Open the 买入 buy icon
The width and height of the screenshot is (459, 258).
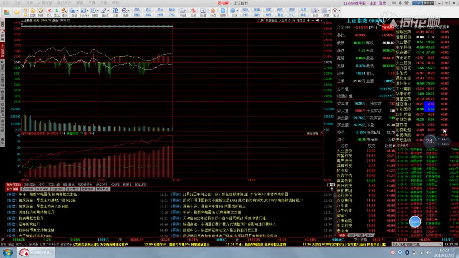pyautogui.click(x=49, y=13)
